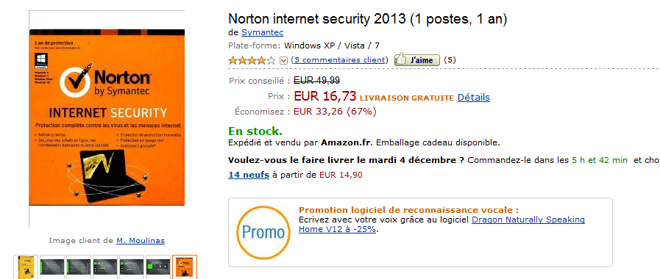Click the Détails shipping link
Screen dimensions: 660x279
click(474, 98)
